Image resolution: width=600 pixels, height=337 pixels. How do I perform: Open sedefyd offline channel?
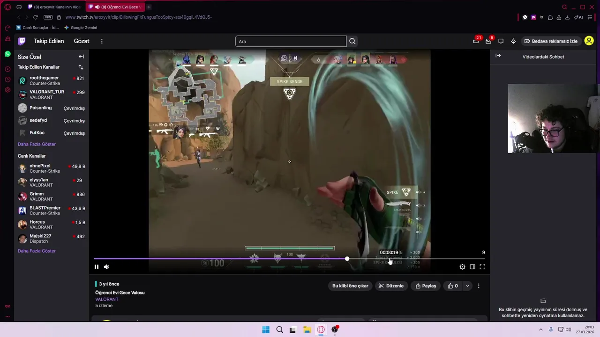(x=52, y=121)
